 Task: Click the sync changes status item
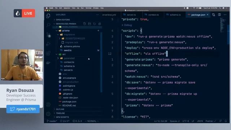65,121
